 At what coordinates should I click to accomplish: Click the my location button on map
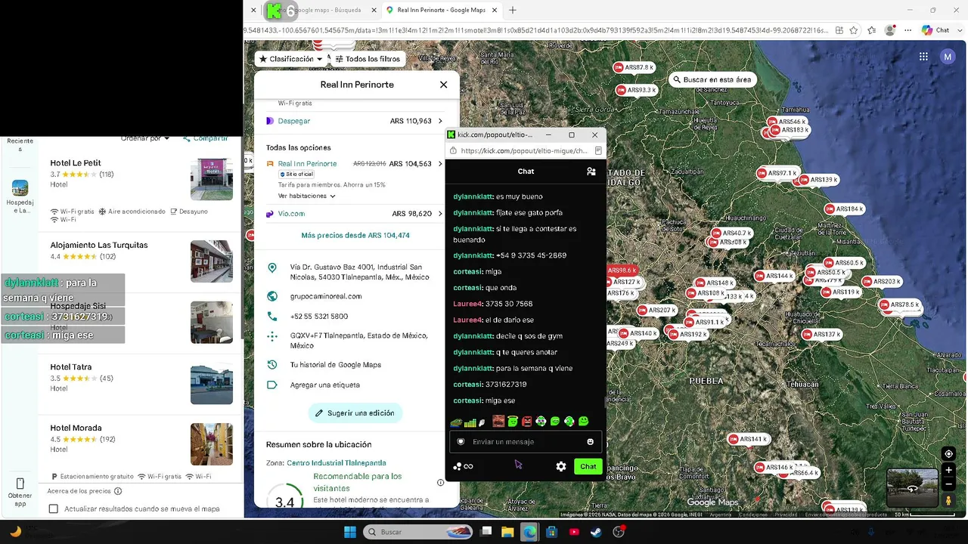[x=948, y=454]
